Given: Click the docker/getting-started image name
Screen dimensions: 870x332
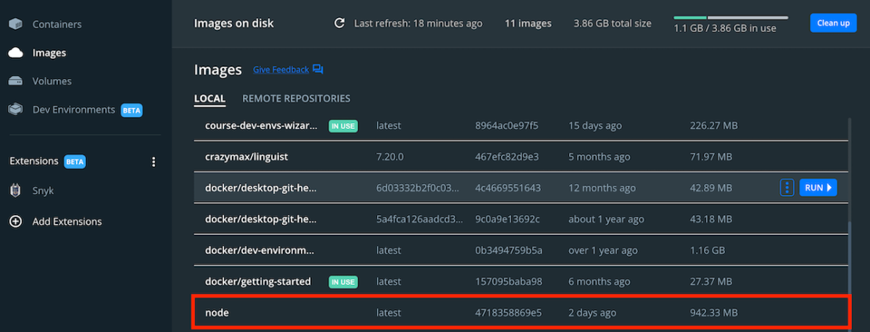Looking at the screenshot, I should (x=258, y=281).
